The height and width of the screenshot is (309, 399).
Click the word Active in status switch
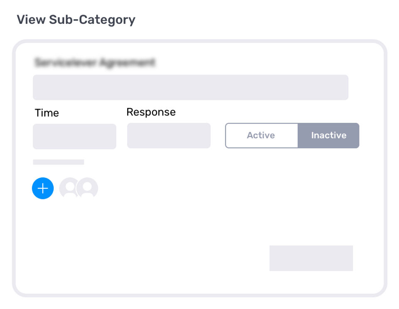click(x=261, y=135)
